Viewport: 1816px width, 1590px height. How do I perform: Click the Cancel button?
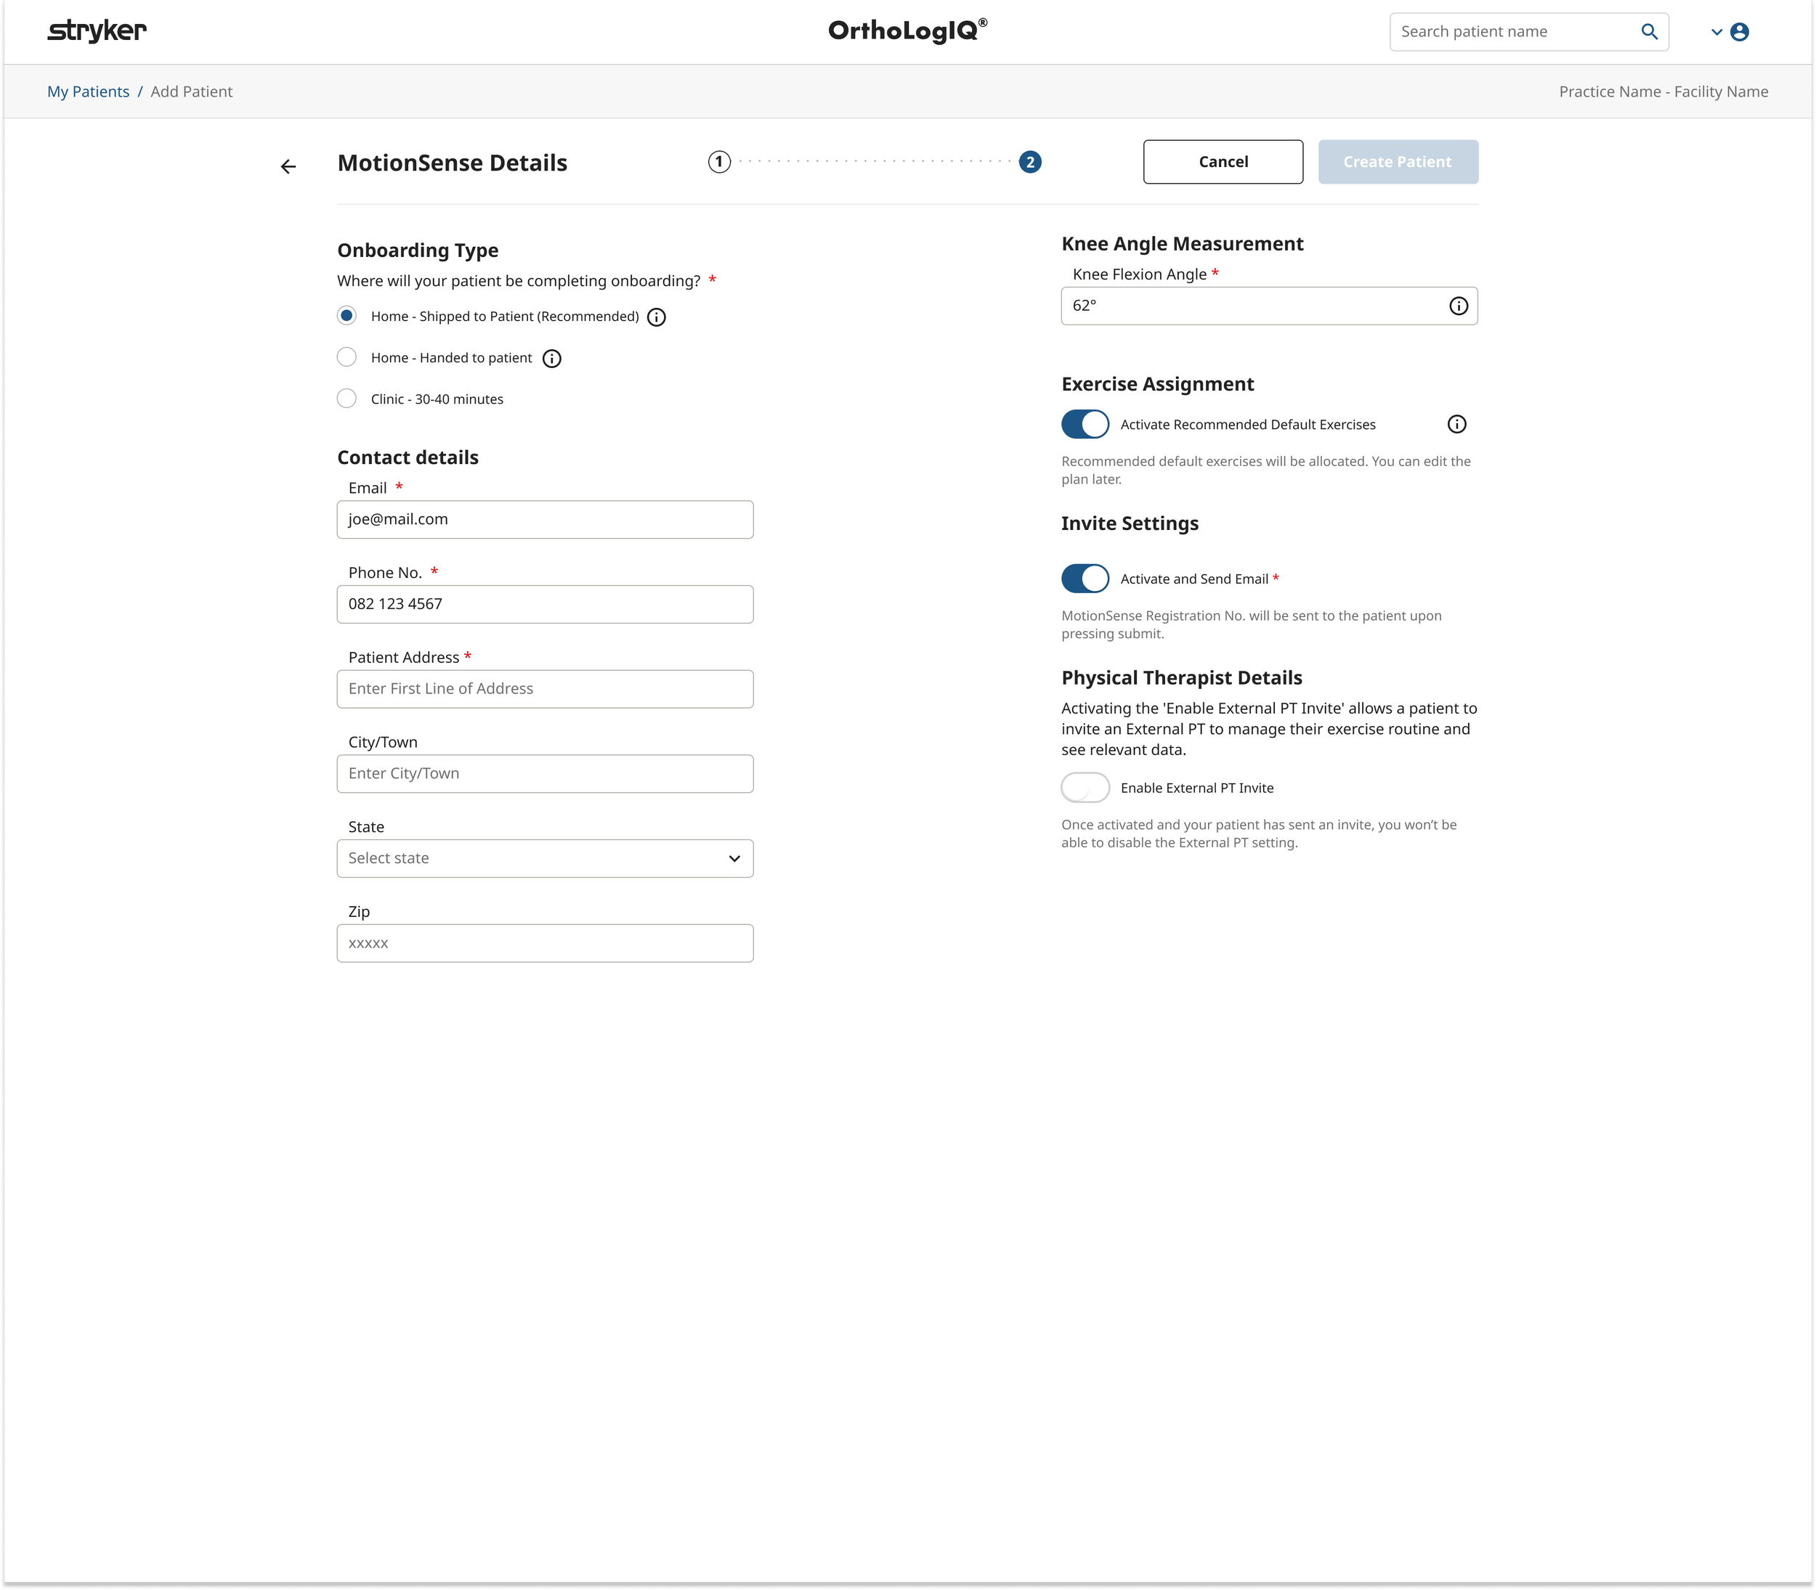point(1223,161)
